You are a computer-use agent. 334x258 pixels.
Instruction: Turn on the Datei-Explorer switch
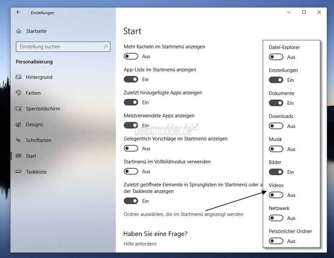[x=276, y=57]
